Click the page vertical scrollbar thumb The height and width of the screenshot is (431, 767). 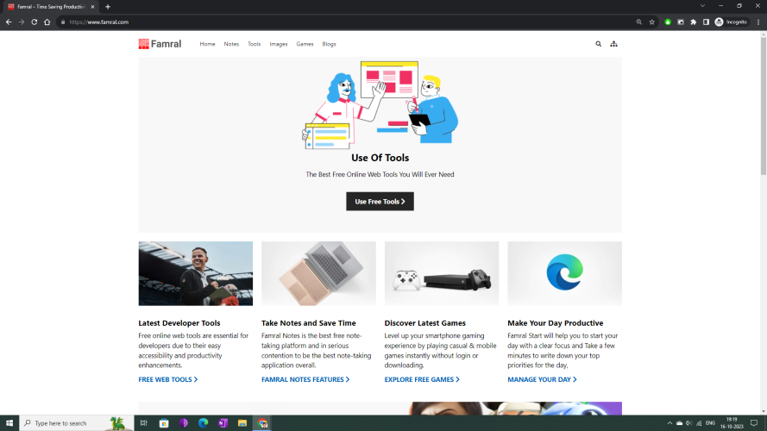point(763,105)
